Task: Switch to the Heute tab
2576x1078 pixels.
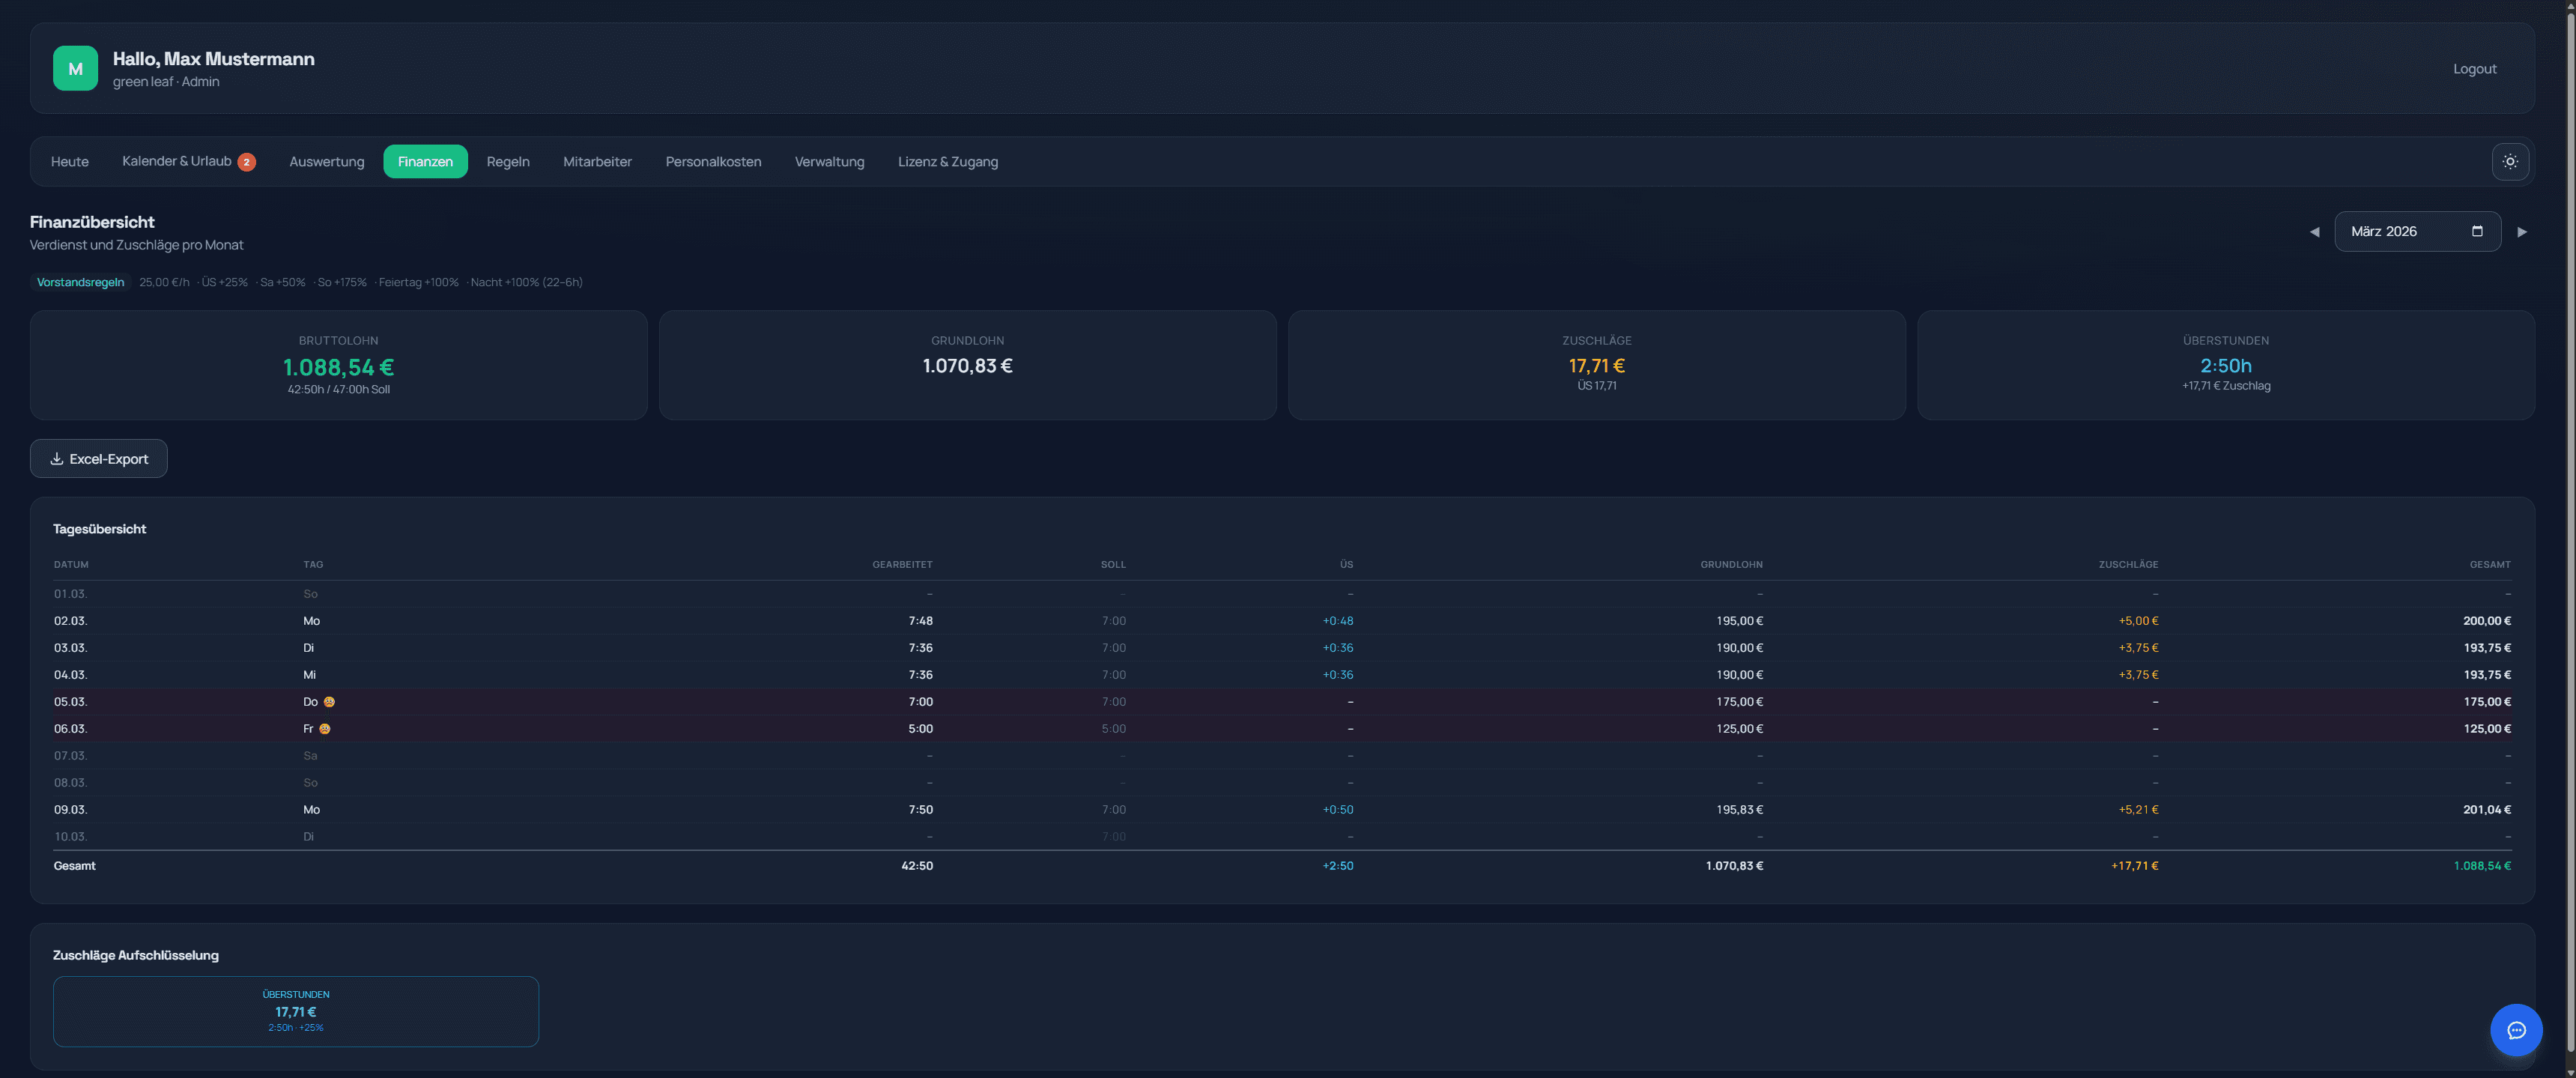Action: coord(69,162)
